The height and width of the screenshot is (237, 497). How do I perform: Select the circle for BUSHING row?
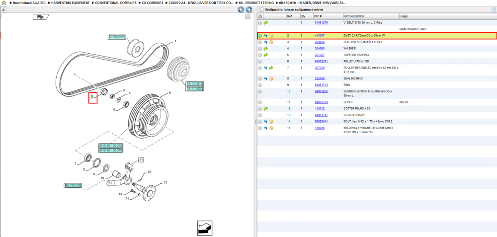point(260,91)
